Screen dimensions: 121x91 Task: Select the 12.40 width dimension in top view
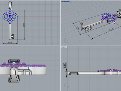10,43
